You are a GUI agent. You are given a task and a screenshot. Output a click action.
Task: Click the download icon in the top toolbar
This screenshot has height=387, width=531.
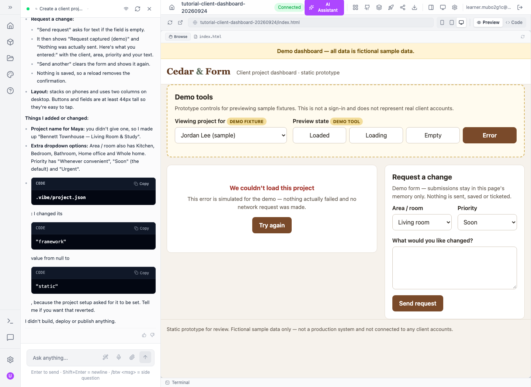[x=414, y=7]
